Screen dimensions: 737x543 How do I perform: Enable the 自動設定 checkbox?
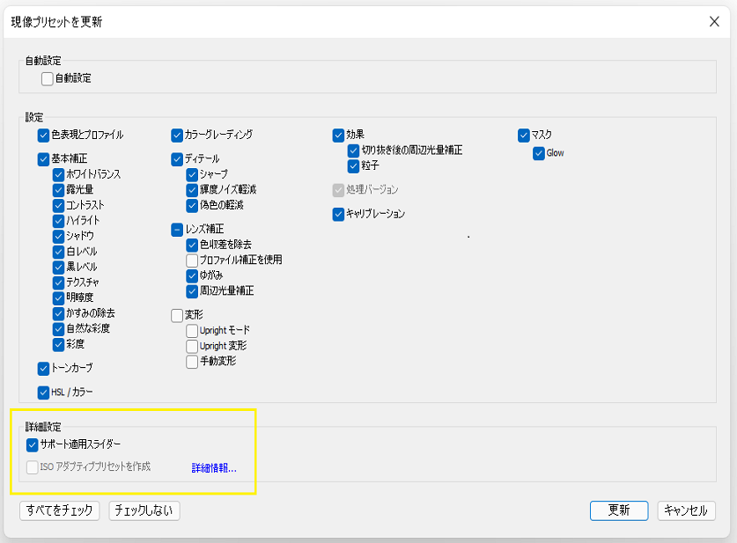[47, 78]
